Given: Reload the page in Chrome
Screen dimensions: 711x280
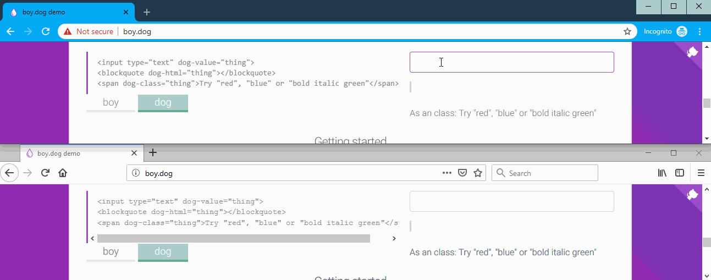Looking at the screenshot, I should [x=46, y=31].
